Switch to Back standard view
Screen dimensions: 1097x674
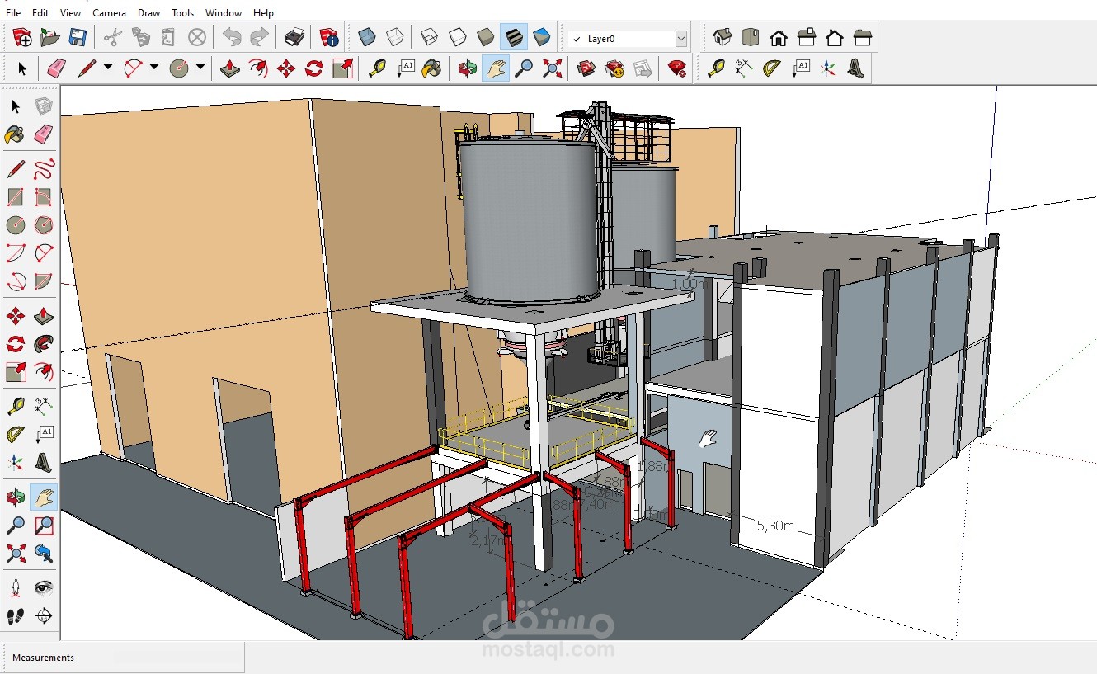(x=835, y=37)
